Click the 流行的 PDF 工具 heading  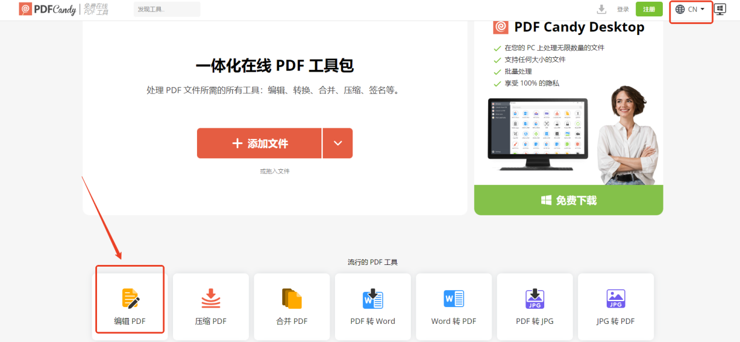(x=373, y=262)
